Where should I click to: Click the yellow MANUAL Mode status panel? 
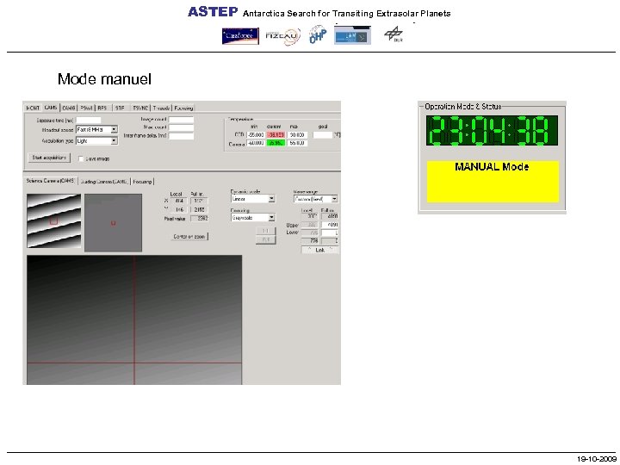click(x=493, y=182)
